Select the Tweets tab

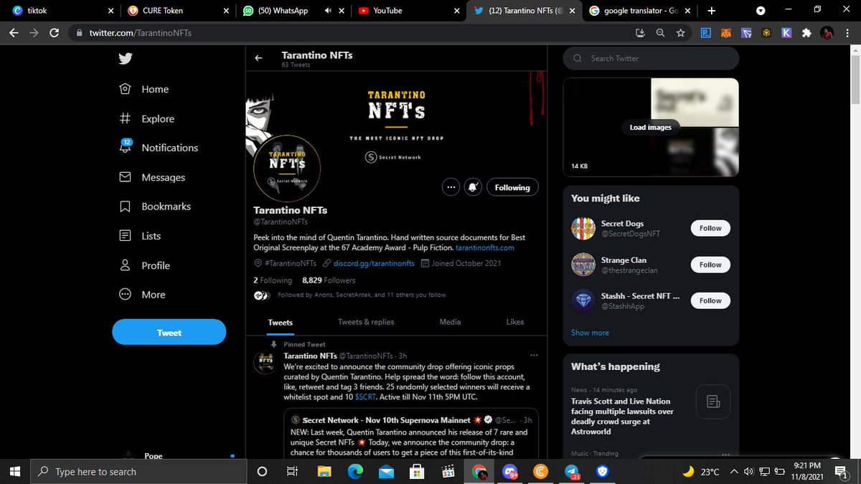281,323
